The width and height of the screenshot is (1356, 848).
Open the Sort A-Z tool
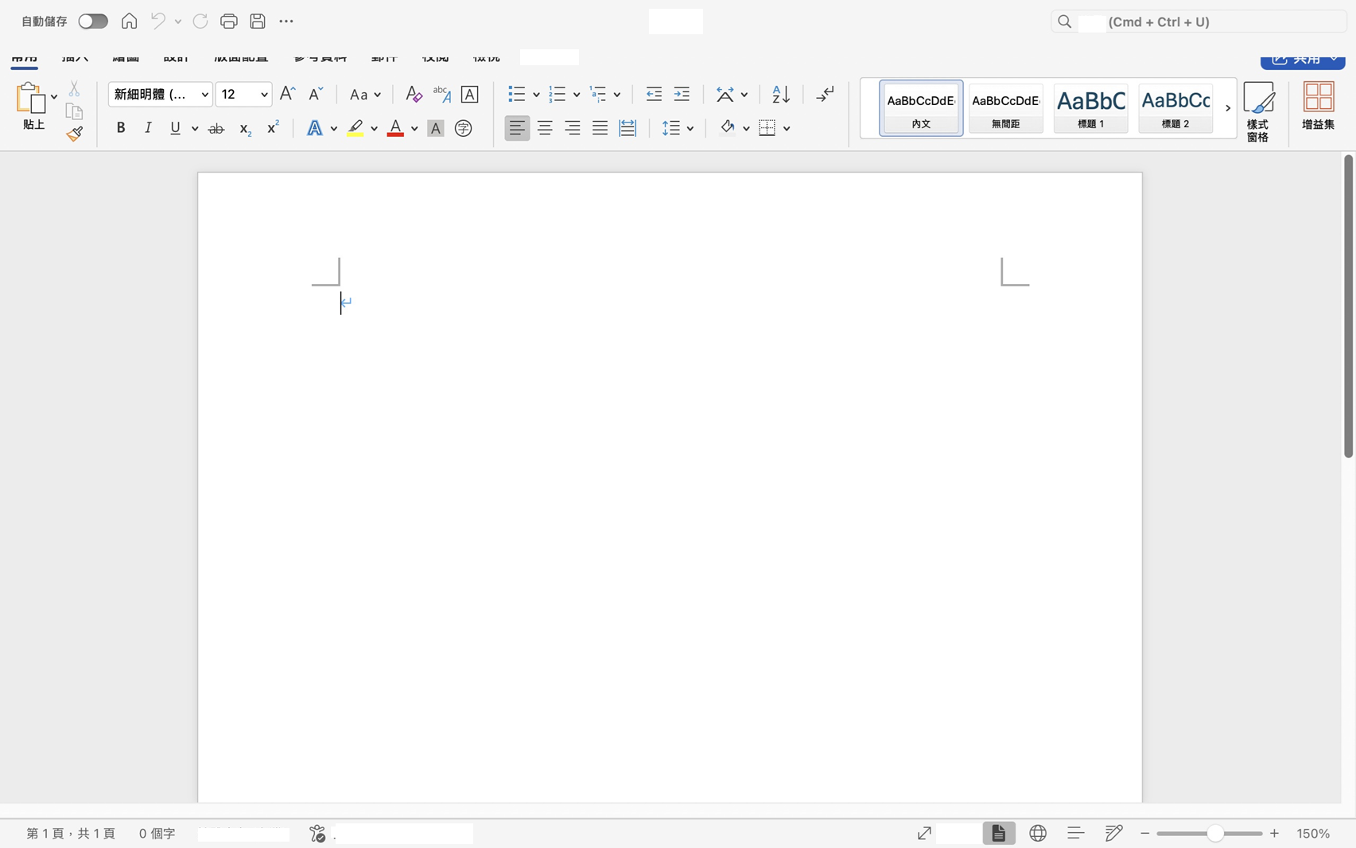[781, 94]
